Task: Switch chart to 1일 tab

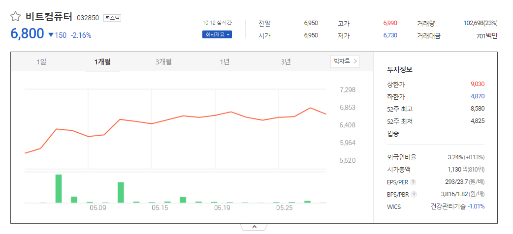Action: [41, 62]
